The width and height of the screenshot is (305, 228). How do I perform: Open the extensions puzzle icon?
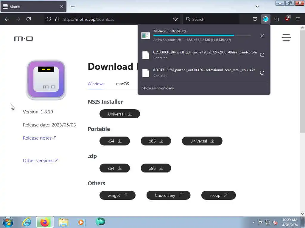pos(276,19)
